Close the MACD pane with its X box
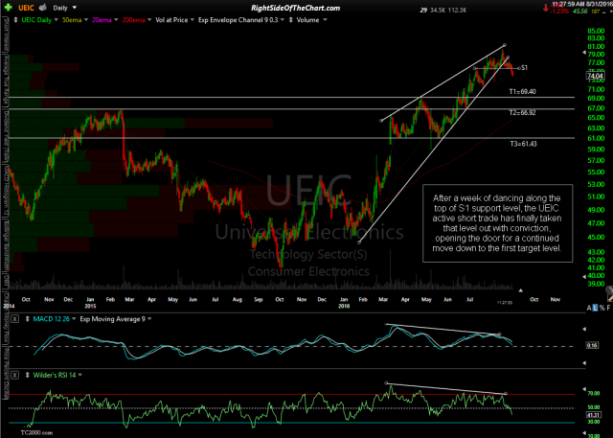Viewport: 613px width, 438px height. pos(14,319)
